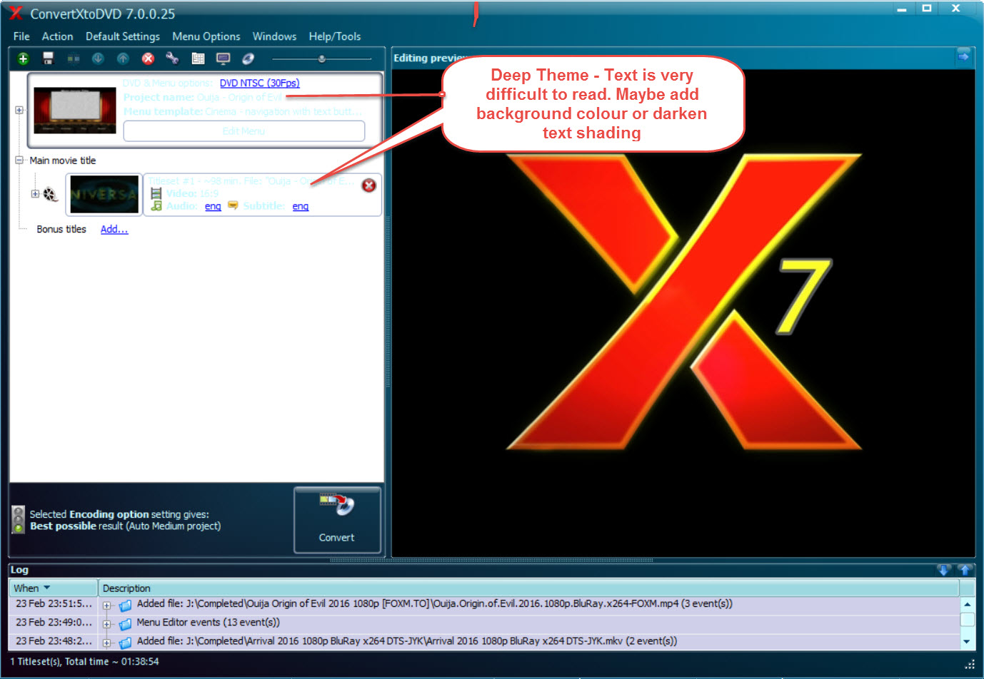984x679 pixels.
Task: Open the Action menu
Action: pyautogui.click(x=57, y=36)
